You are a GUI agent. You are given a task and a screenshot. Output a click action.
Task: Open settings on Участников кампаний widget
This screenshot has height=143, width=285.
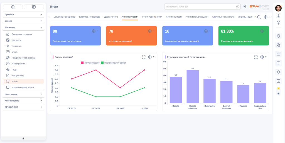coord(151,31)
